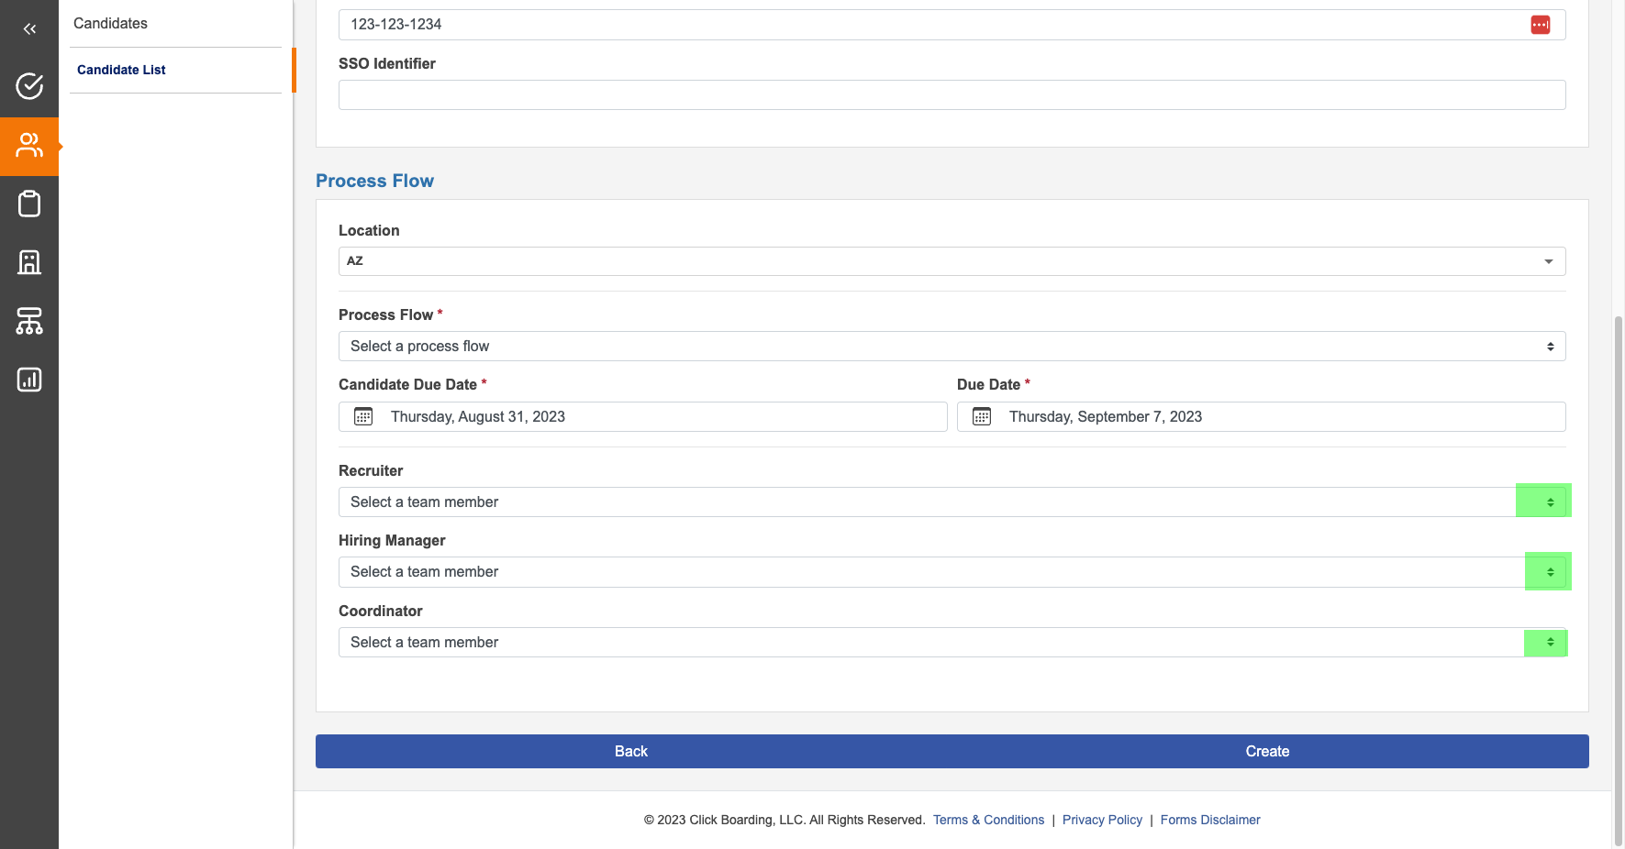Image resolution: width=1625 pixels, height=849 pixels.
Task: Open the checkmark tasks icon in sidebar
Action: pyautogui.click(x=29, y=86)
